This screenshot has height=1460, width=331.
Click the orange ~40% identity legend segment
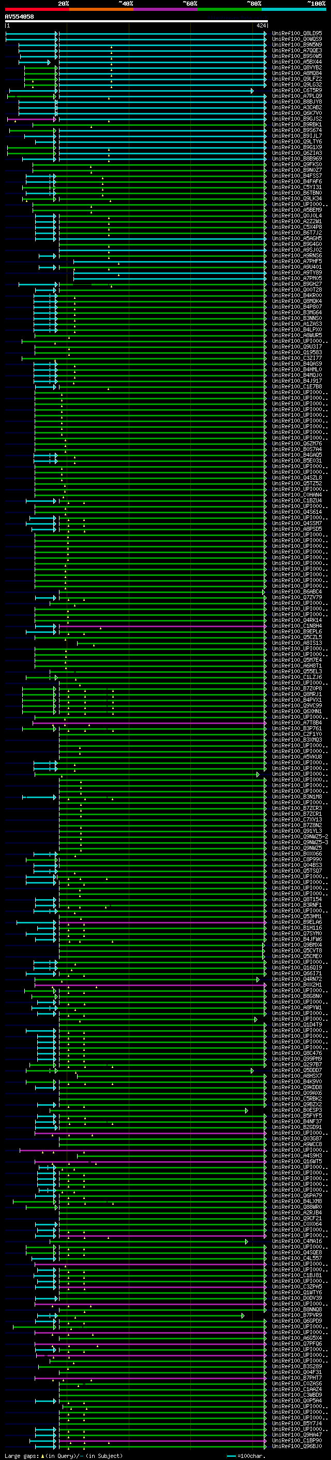point(101,10)
